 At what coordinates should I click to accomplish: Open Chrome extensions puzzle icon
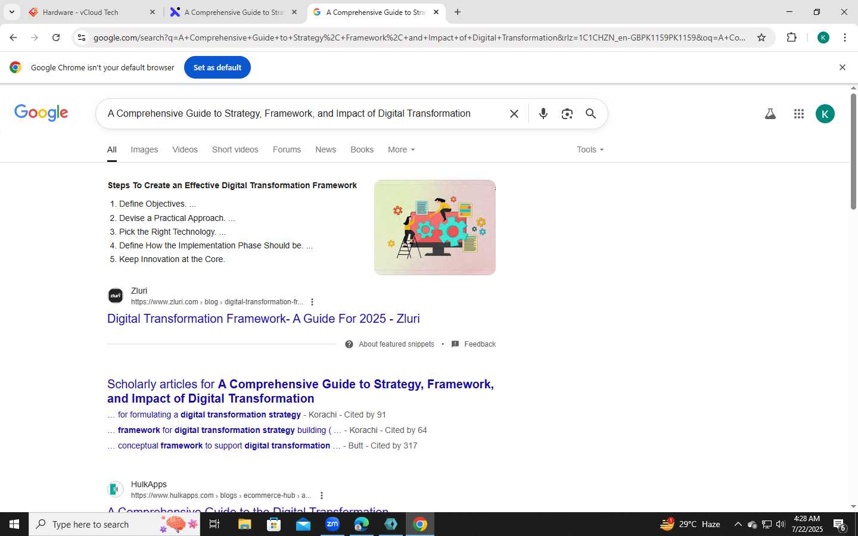point(791,38)
